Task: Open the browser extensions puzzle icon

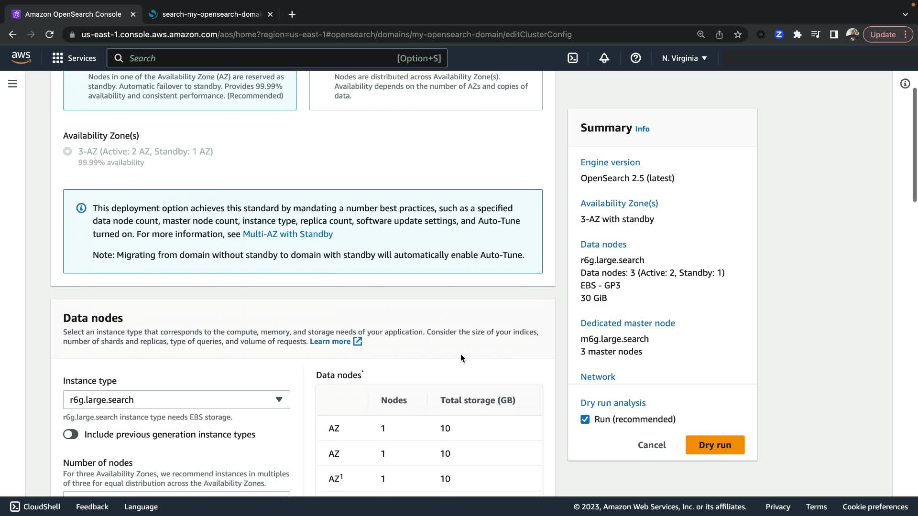Action: click(x=797, y=34)
